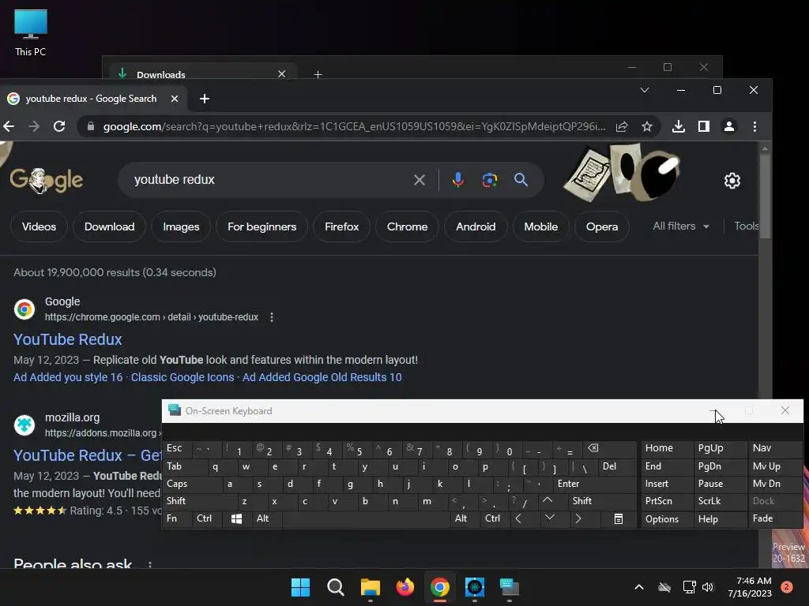This screenshot has width=809, height=606.
Task: Open the Chrome profile avatar icon
Action: click(729, 126)
